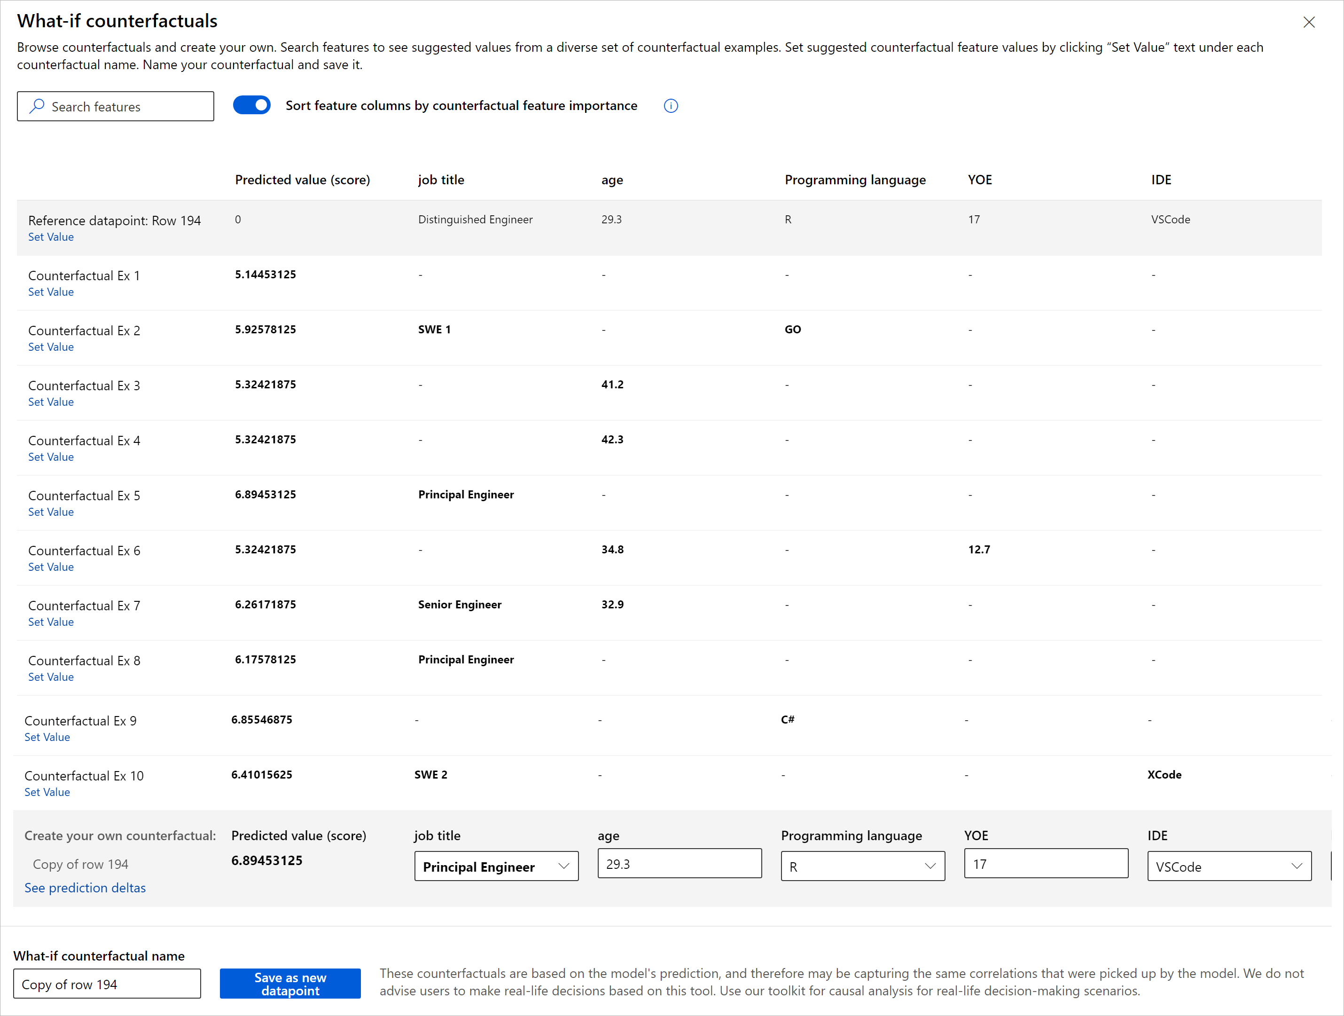The width and height of the screenshot is (1344, 1016).
Task: Open the job title dropdown
Action: [496, 866]
